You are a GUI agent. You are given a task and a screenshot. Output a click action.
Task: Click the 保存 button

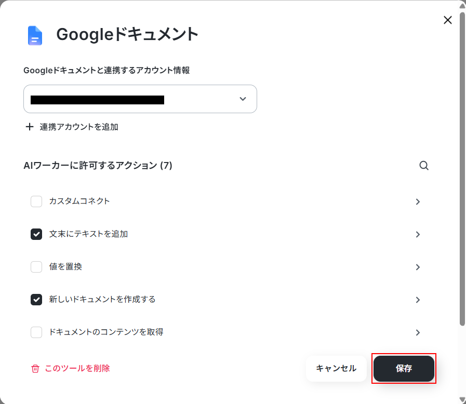404,369
